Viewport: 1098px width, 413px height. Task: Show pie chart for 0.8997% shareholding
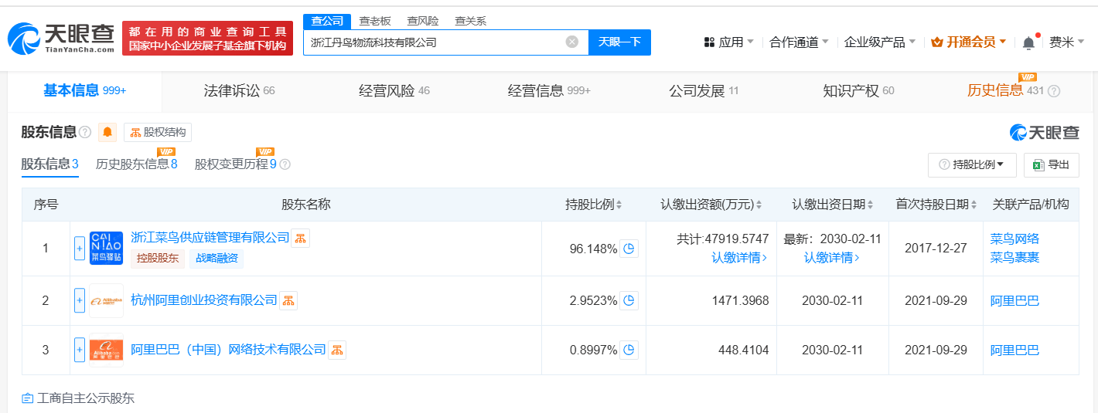629,350
